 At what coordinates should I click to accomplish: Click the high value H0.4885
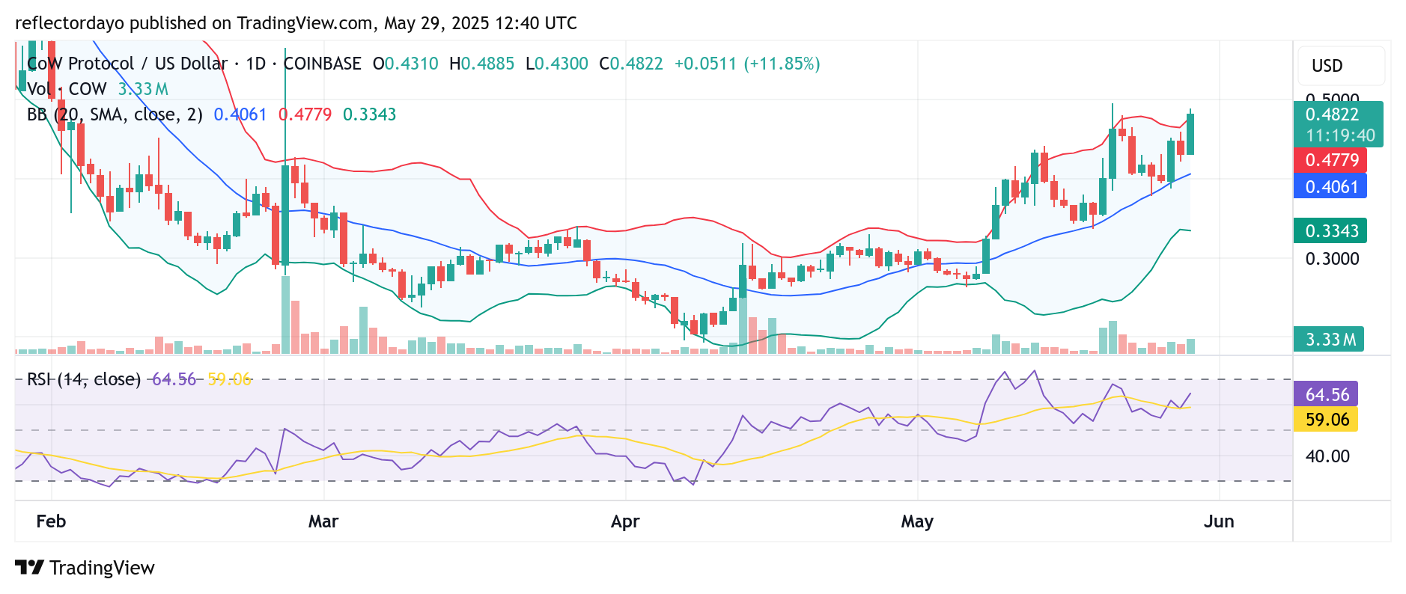[481, 64]
